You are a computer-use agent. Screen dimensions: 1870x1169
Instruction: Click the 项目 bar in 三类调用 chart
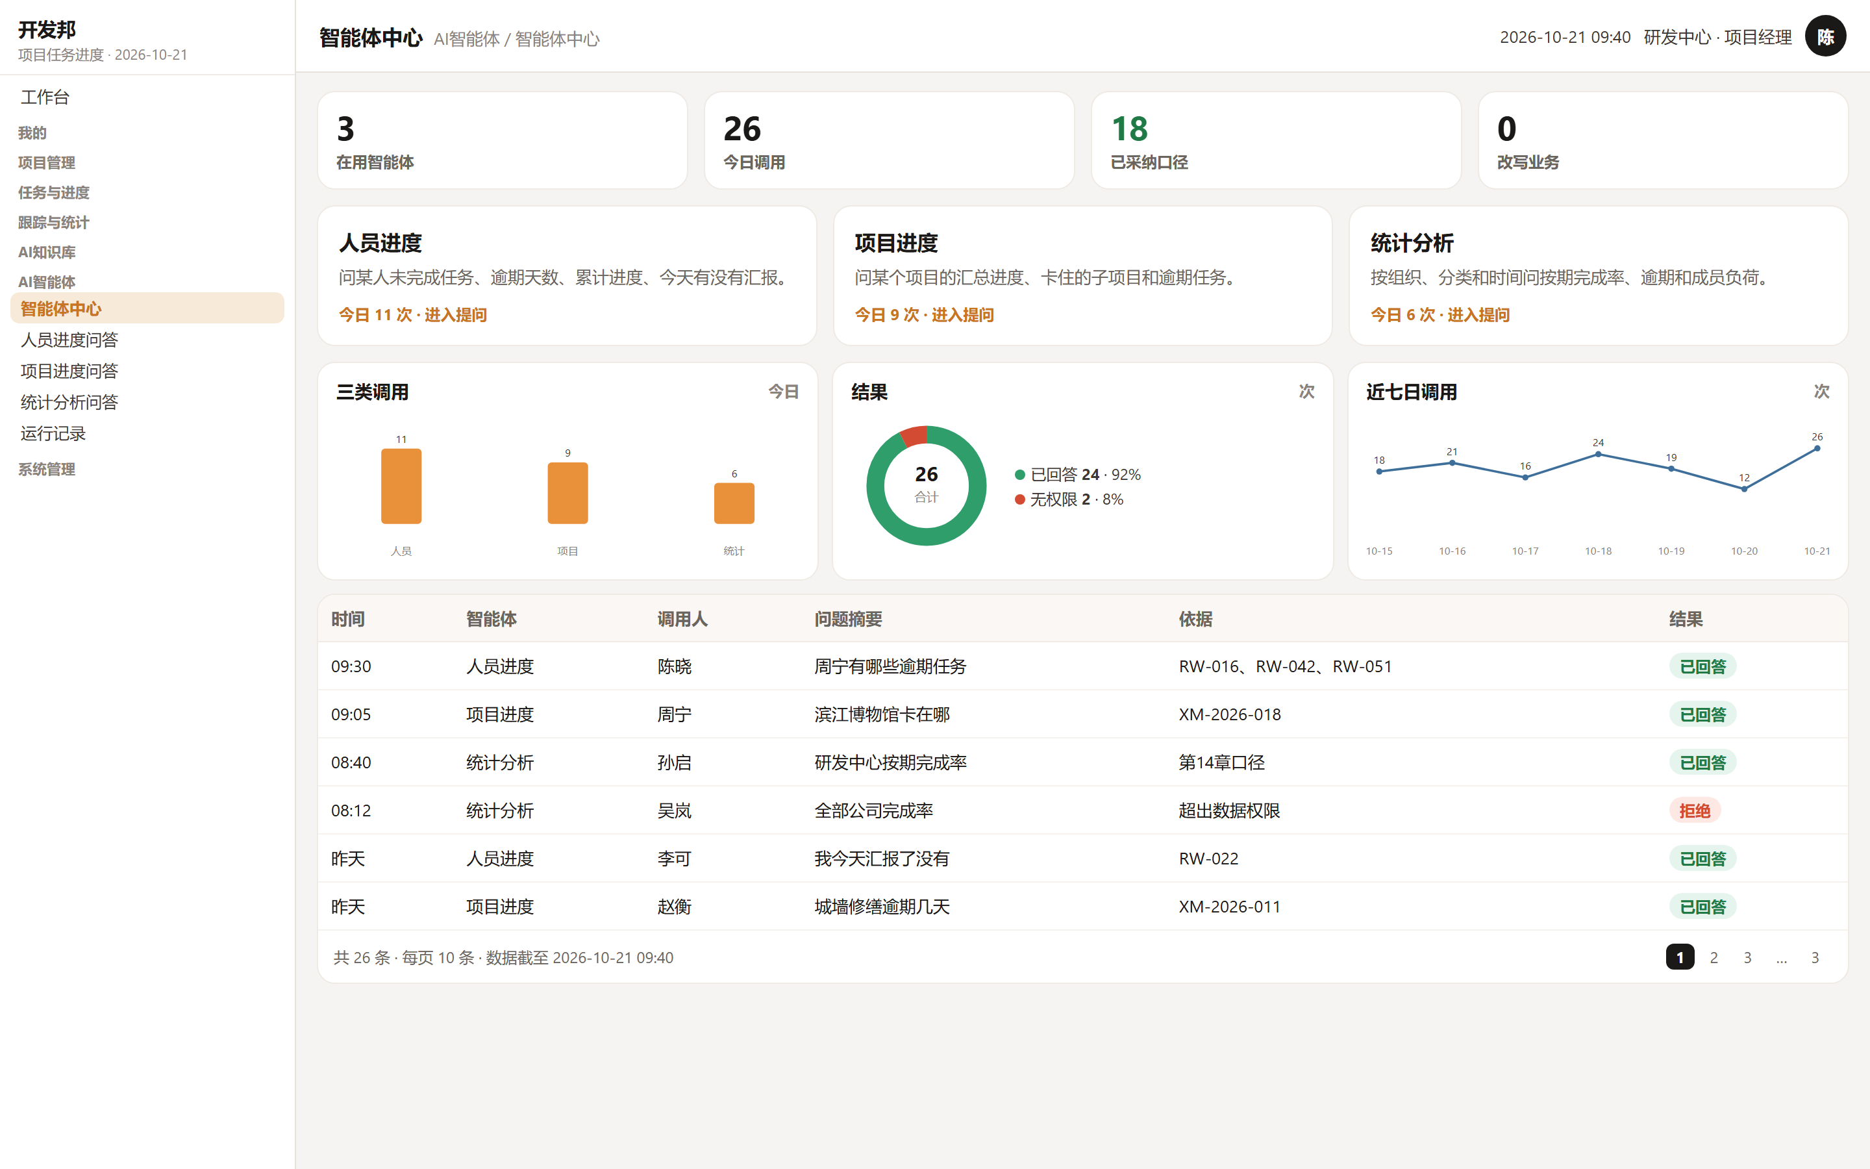[x=568, y=494]
